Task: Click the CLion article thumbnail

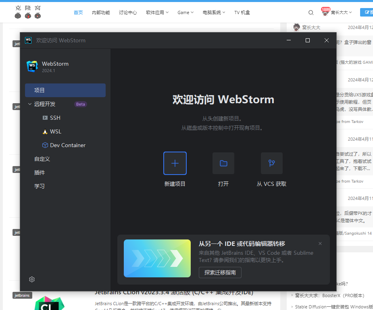Action: [x=49, y=303]
